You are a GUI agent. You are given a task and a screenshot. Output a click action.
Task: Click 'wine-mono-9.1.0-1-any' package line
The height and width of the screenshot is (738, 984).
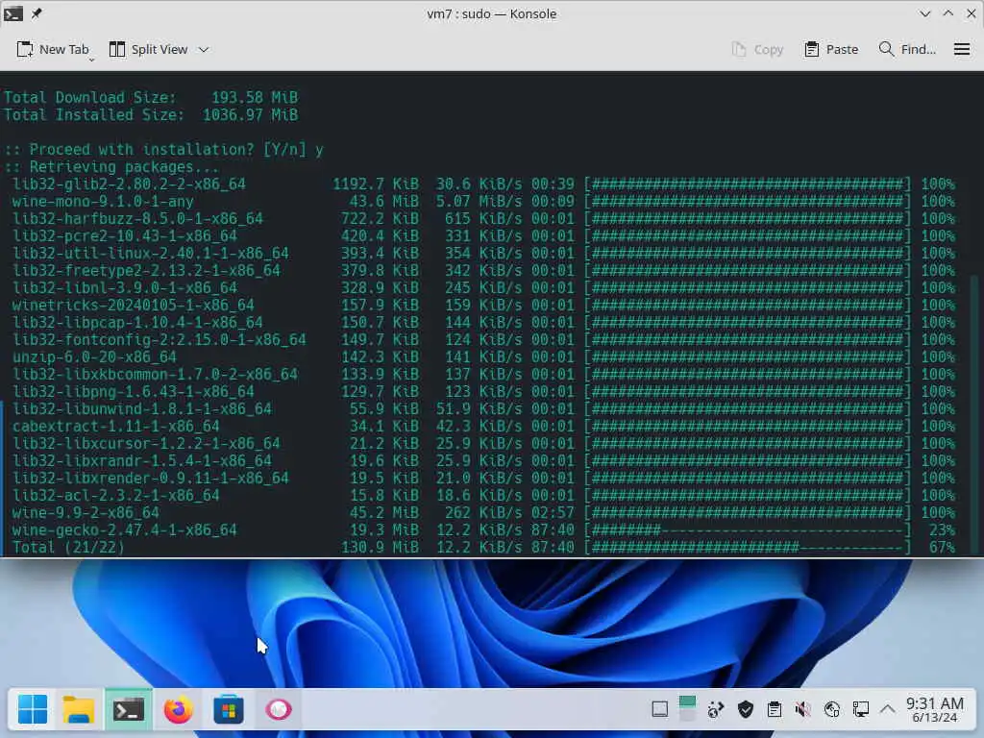pyautogui.click(x=103, y=202)
